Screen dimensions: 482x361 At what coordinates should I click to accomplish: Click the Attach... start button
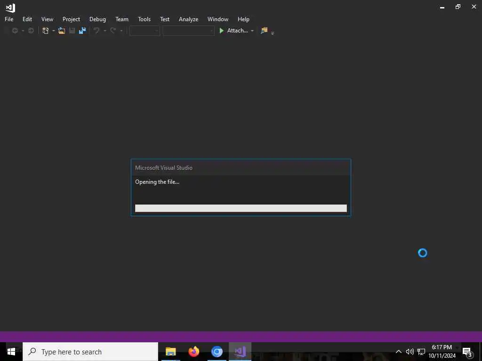coord(233,31)
